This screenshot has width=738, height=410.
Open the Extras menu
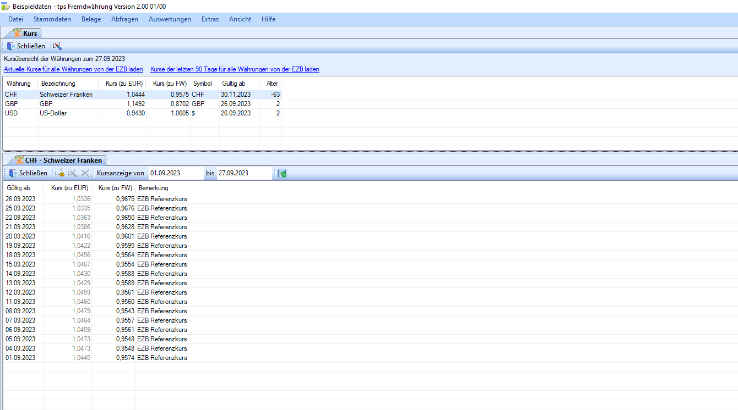(210, 19)
